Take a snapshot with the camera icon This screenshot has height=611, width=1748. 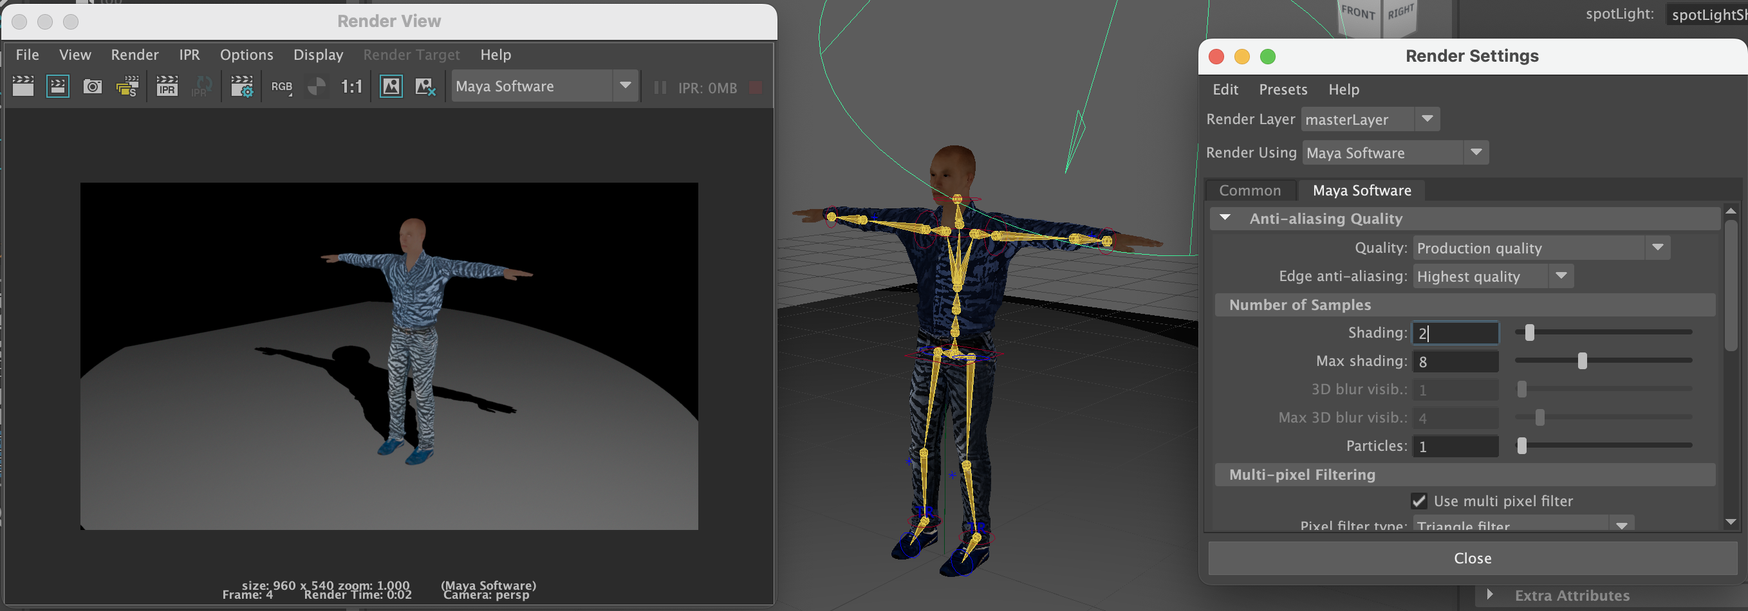click(92, 86)
